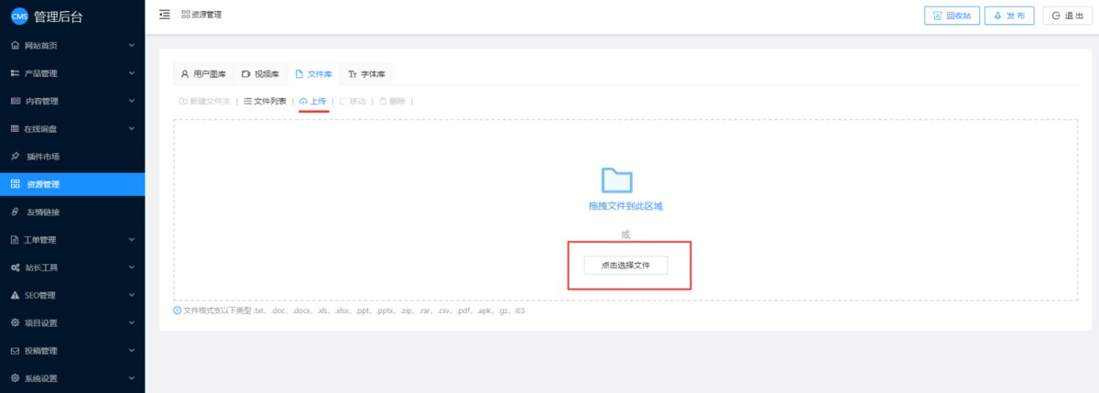Image resolution: width=1099 pixels, height=393 pixels.
Task: Click the file icon on 文件库 tab
Action: click(x=299, y=73)
